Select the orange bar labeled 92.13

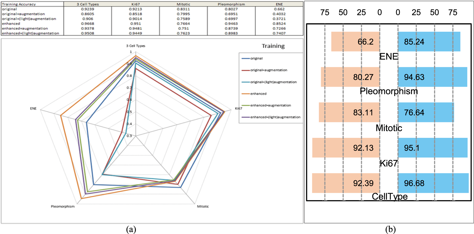(x=346, y=148)
